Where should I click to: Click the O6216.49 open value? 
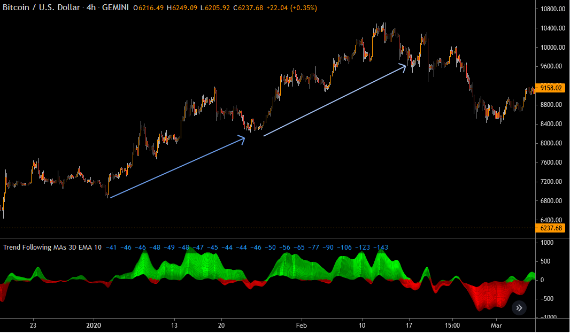(148, 7)
